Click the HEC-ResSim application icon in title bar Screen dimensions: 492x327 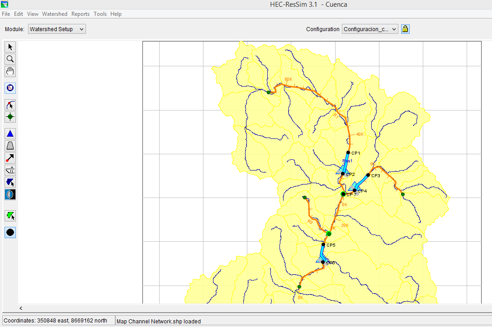5,4
